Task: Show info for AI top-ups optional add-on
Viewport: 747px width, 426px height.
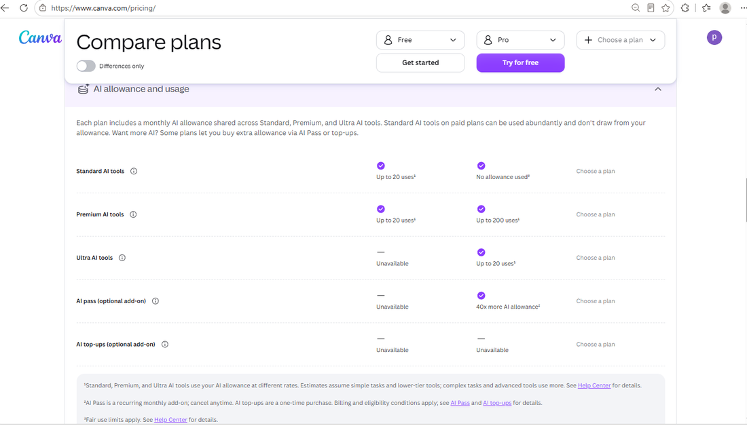Action: point(165,345)
